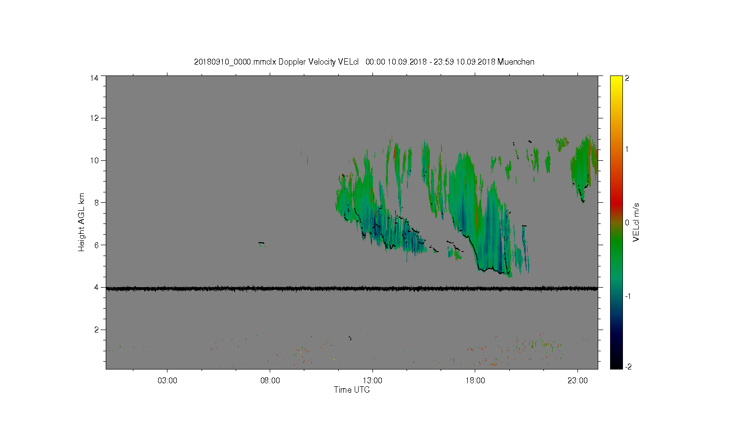Click the colorbar value 1
The image size is (741, 444).
click(627, 149)
